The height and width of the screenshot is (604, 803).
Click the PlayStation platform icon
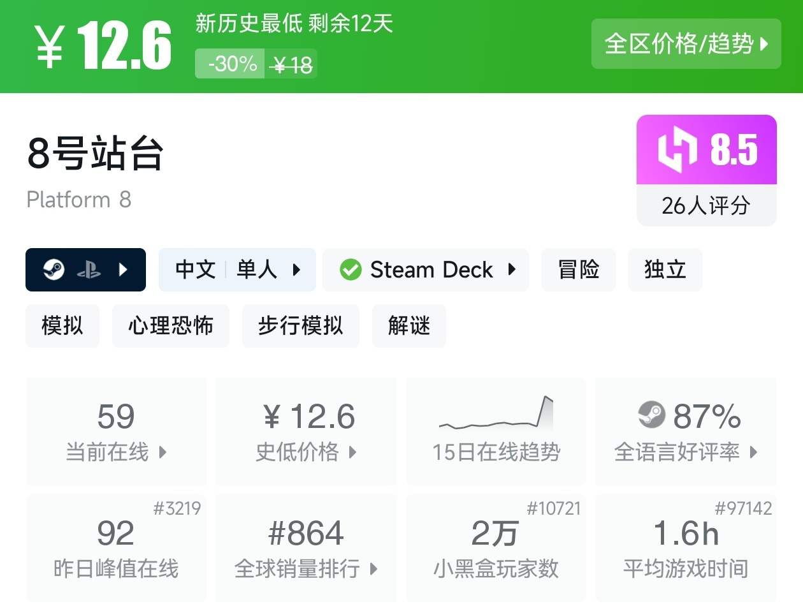click(89, 270)
